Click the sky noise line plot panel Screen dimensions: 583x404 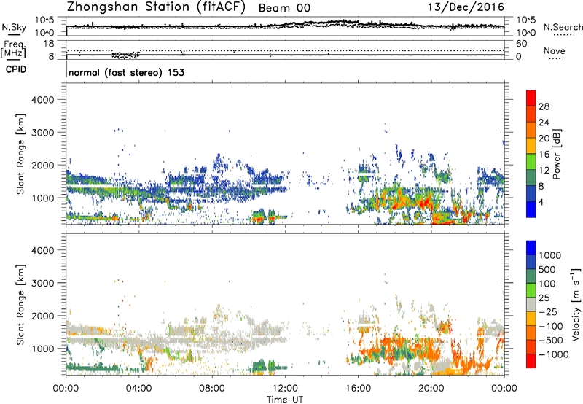pyautogui.click(x=285, y=26)
